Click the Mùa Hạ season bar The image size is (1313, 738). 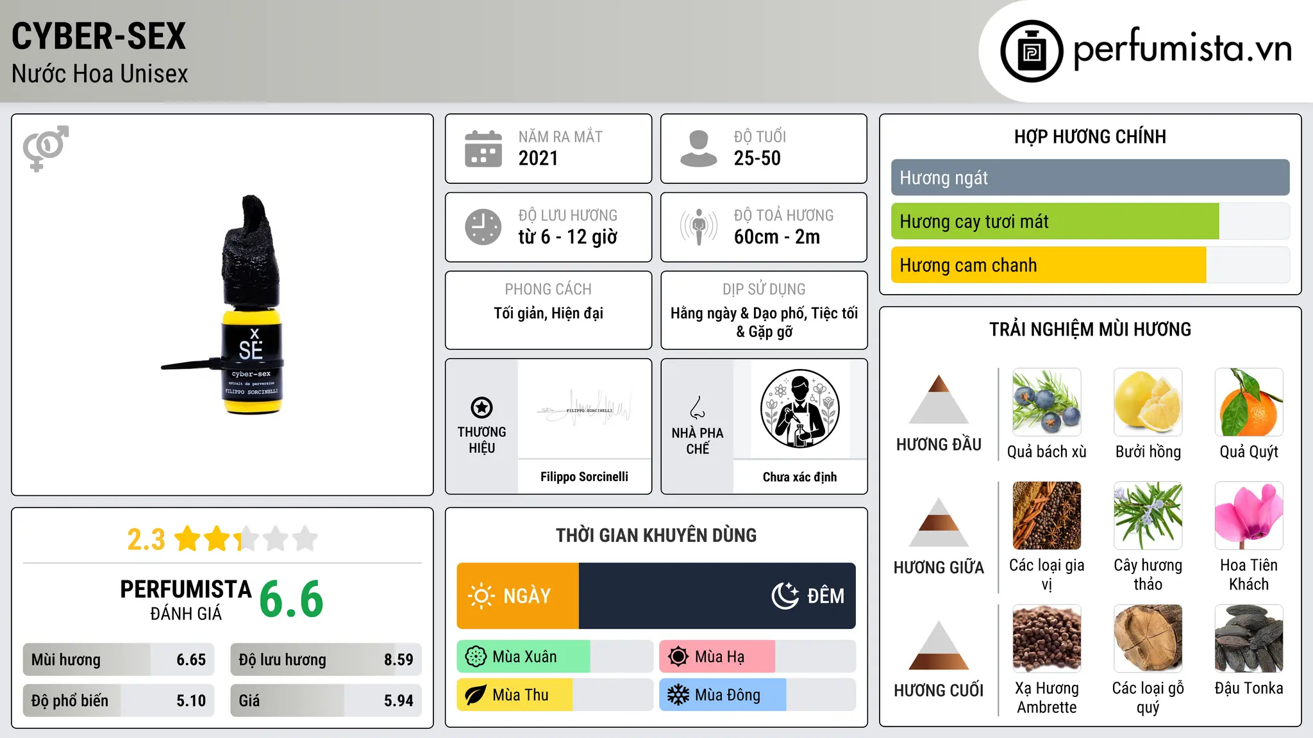click(x=757, y=657)
